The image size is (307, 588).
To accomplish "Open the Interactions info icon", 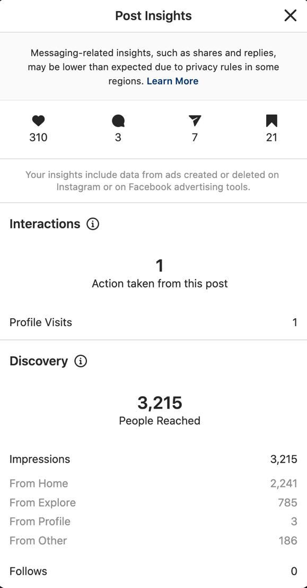I will 93,224.
